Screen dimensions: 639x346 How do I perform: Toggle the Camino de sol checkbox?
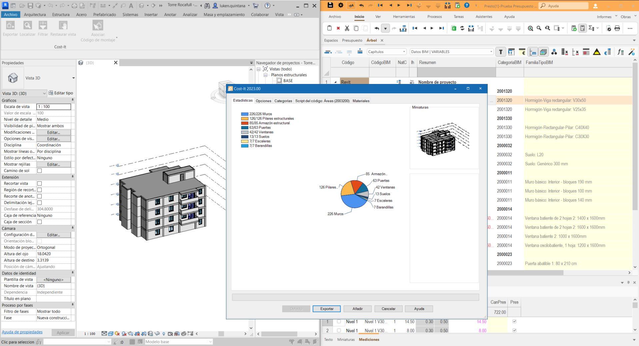(x=39, y=171)
